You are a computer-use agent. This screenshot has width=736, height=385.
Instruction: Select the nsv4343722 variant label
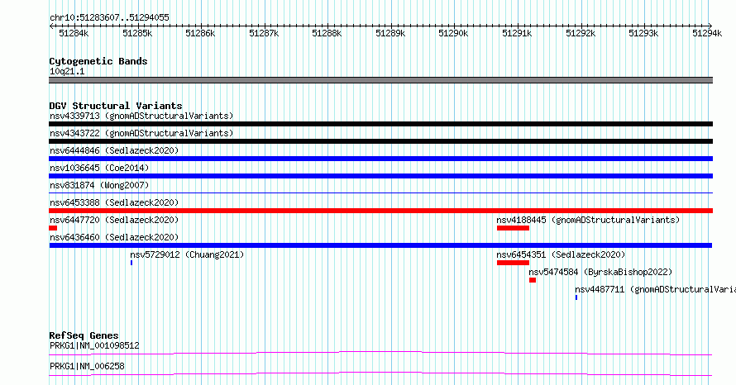tap(141, 133)
